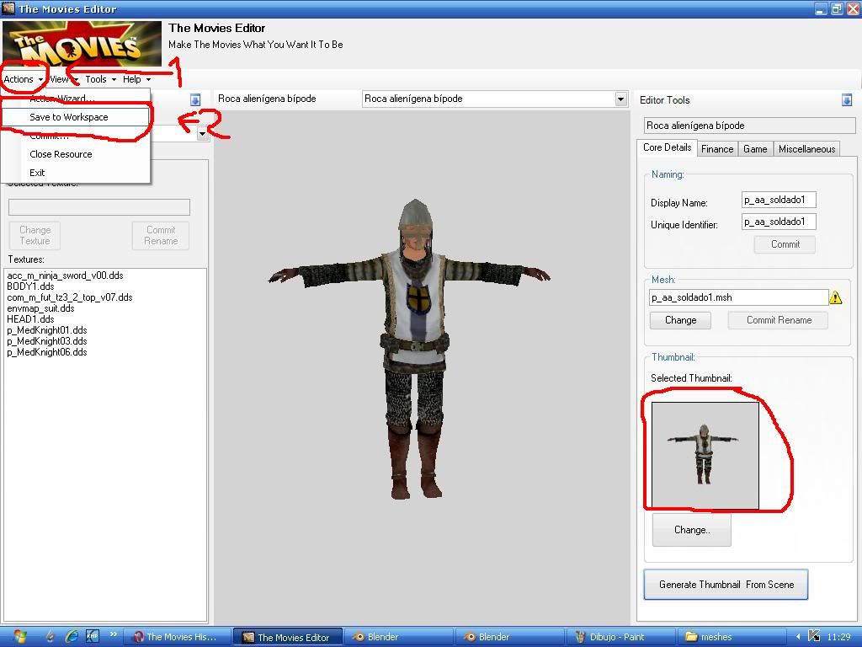Switch to the Finance tab
The height and width of the screenshot is (647, 862).
point(717,149)
